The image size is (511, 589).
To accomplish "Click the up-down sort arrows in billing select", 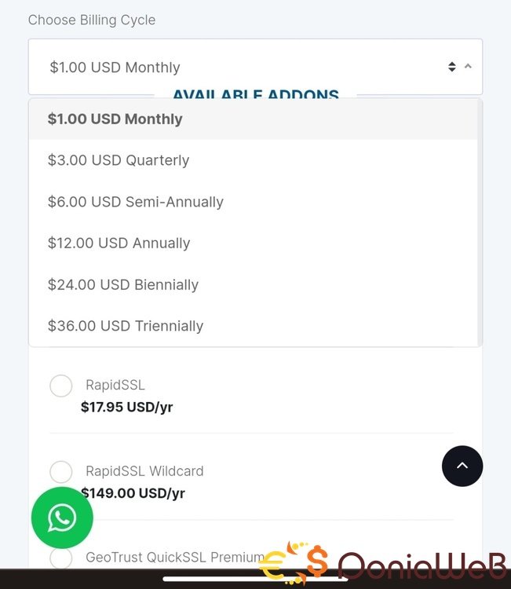I will click(x=452, y=67).
